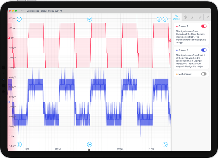The height and width of the screenshot is (158, 218).
Task: Click the Channel B description text
Action: coord(190,61)
